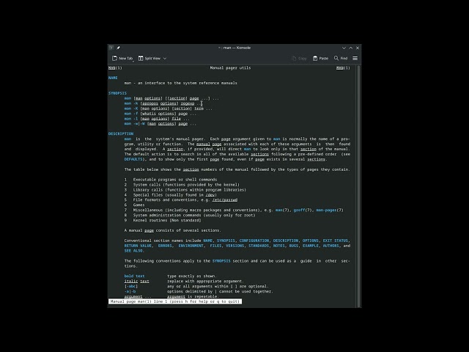Viewport: 469px width, 352px height.
Task: Click the SEE ALSO section name
Action: [x=133, y=251]
